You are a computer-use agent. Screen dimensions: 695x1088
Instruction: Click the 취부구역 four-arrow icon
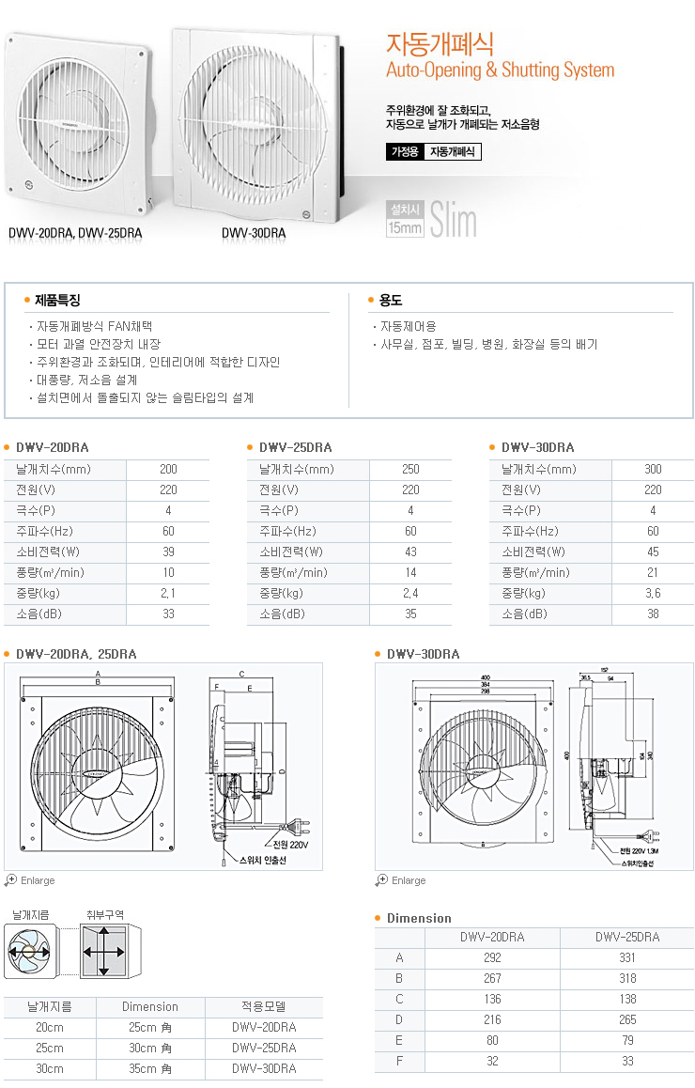click(x=104, y=952)
